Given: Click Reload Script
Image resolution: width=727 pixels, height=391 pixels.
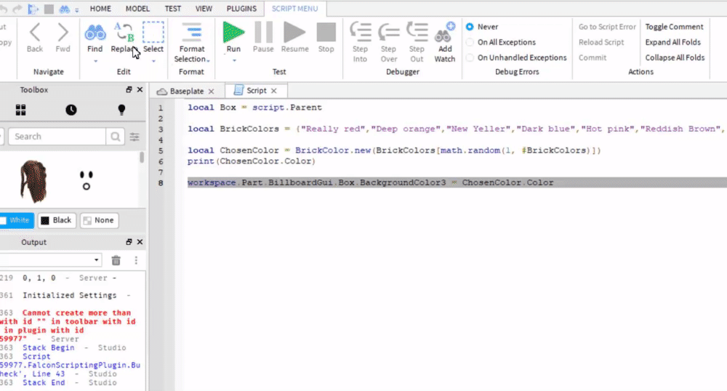Looking at the screenshot, I should coord(601,42).
